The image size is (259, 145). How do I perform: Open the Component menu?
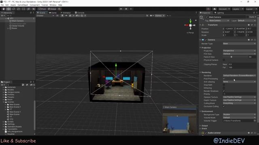pyautogui.click(x=35, y=5)
